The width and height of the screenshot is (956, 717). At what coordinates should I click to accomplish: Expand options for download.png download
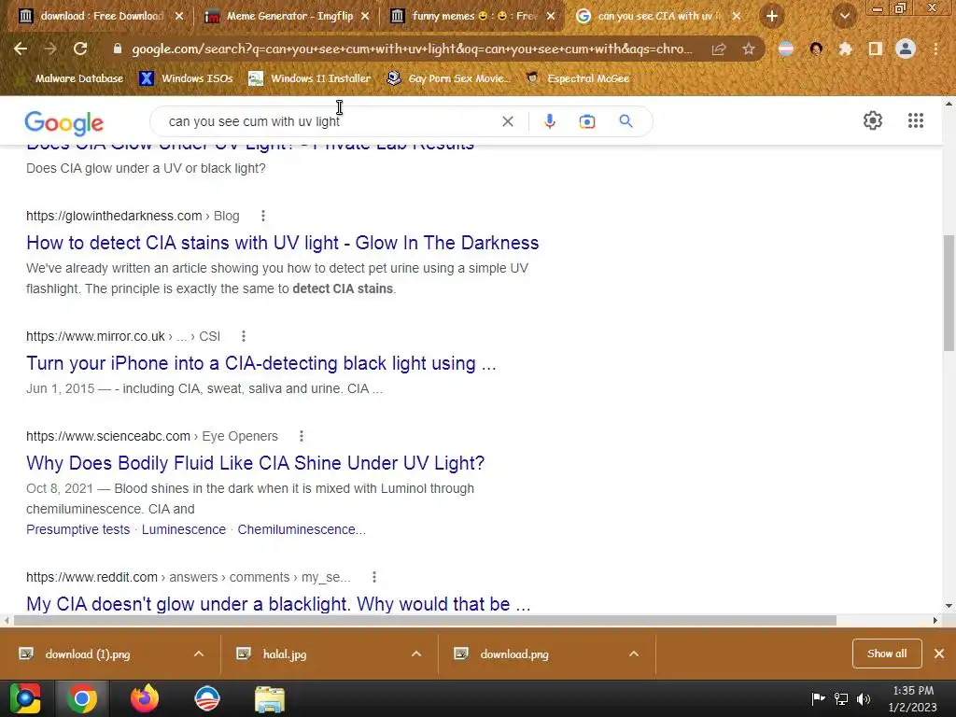pos(634,654)
